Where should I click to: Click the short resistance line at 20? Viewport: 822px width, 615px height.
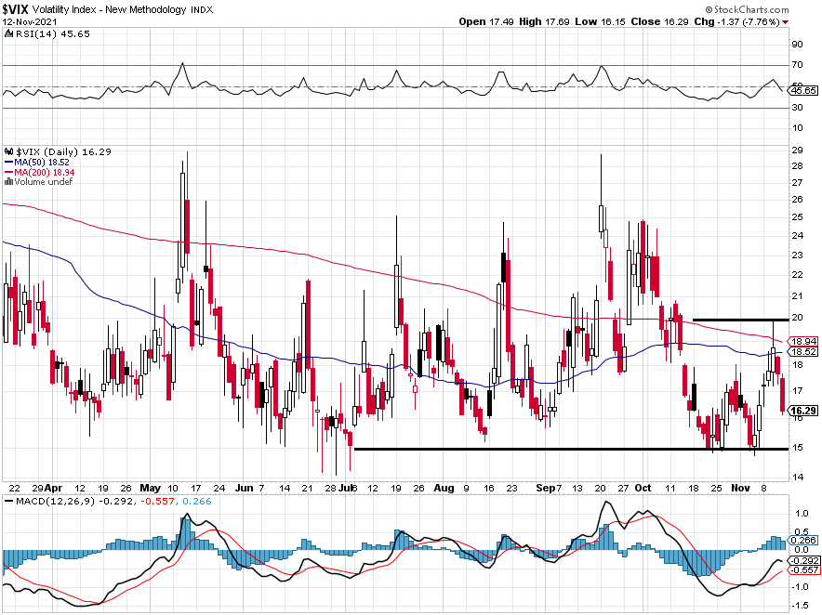pos(741,320)
